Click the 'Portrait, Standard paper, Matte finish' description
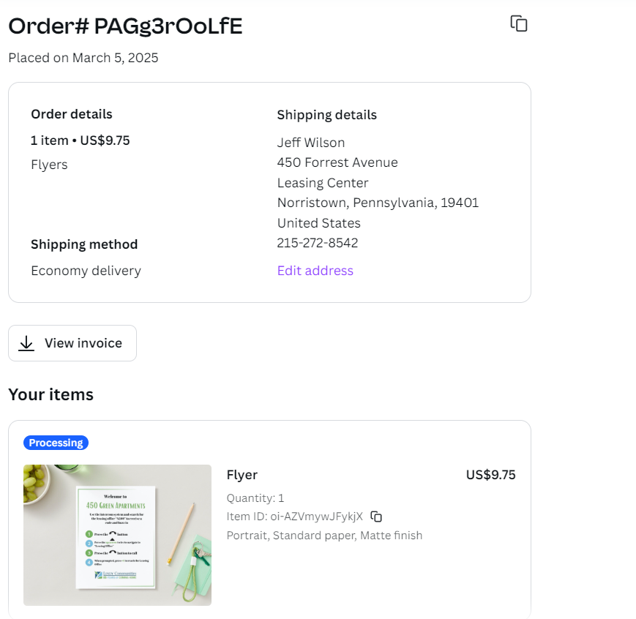 tap(324, 536)
